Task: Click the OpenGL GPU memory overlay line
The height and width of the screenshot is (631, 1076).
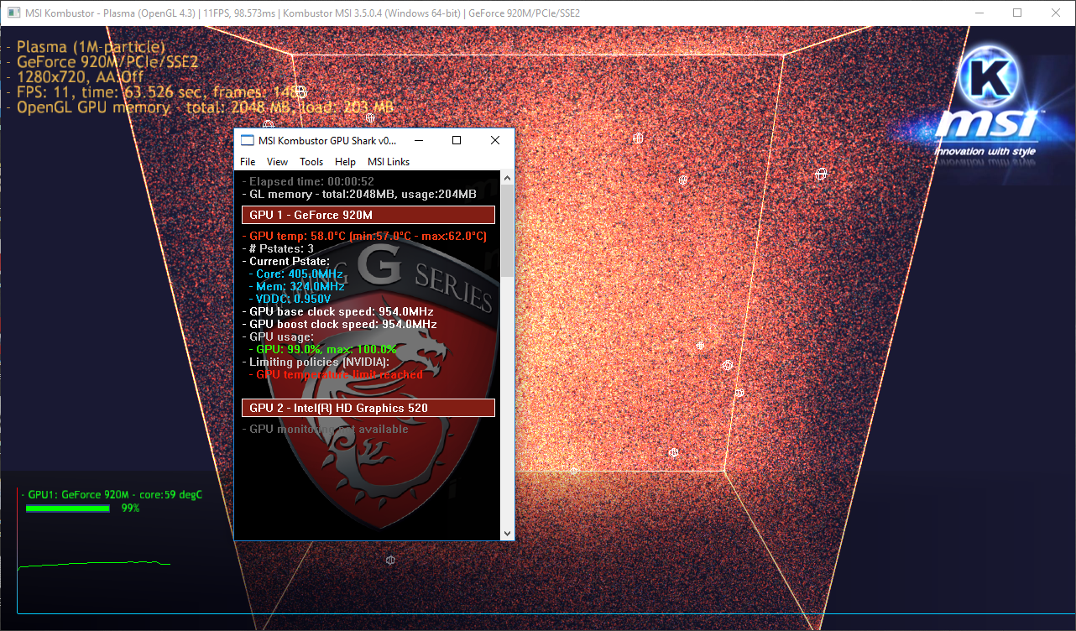Action: click(x=200, y=107)
